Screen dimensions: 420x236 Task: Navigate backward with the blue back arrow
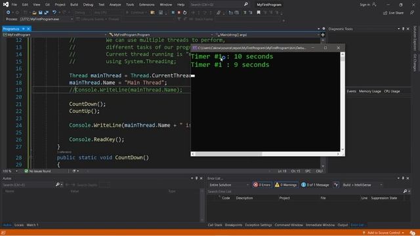pos(9,12)
